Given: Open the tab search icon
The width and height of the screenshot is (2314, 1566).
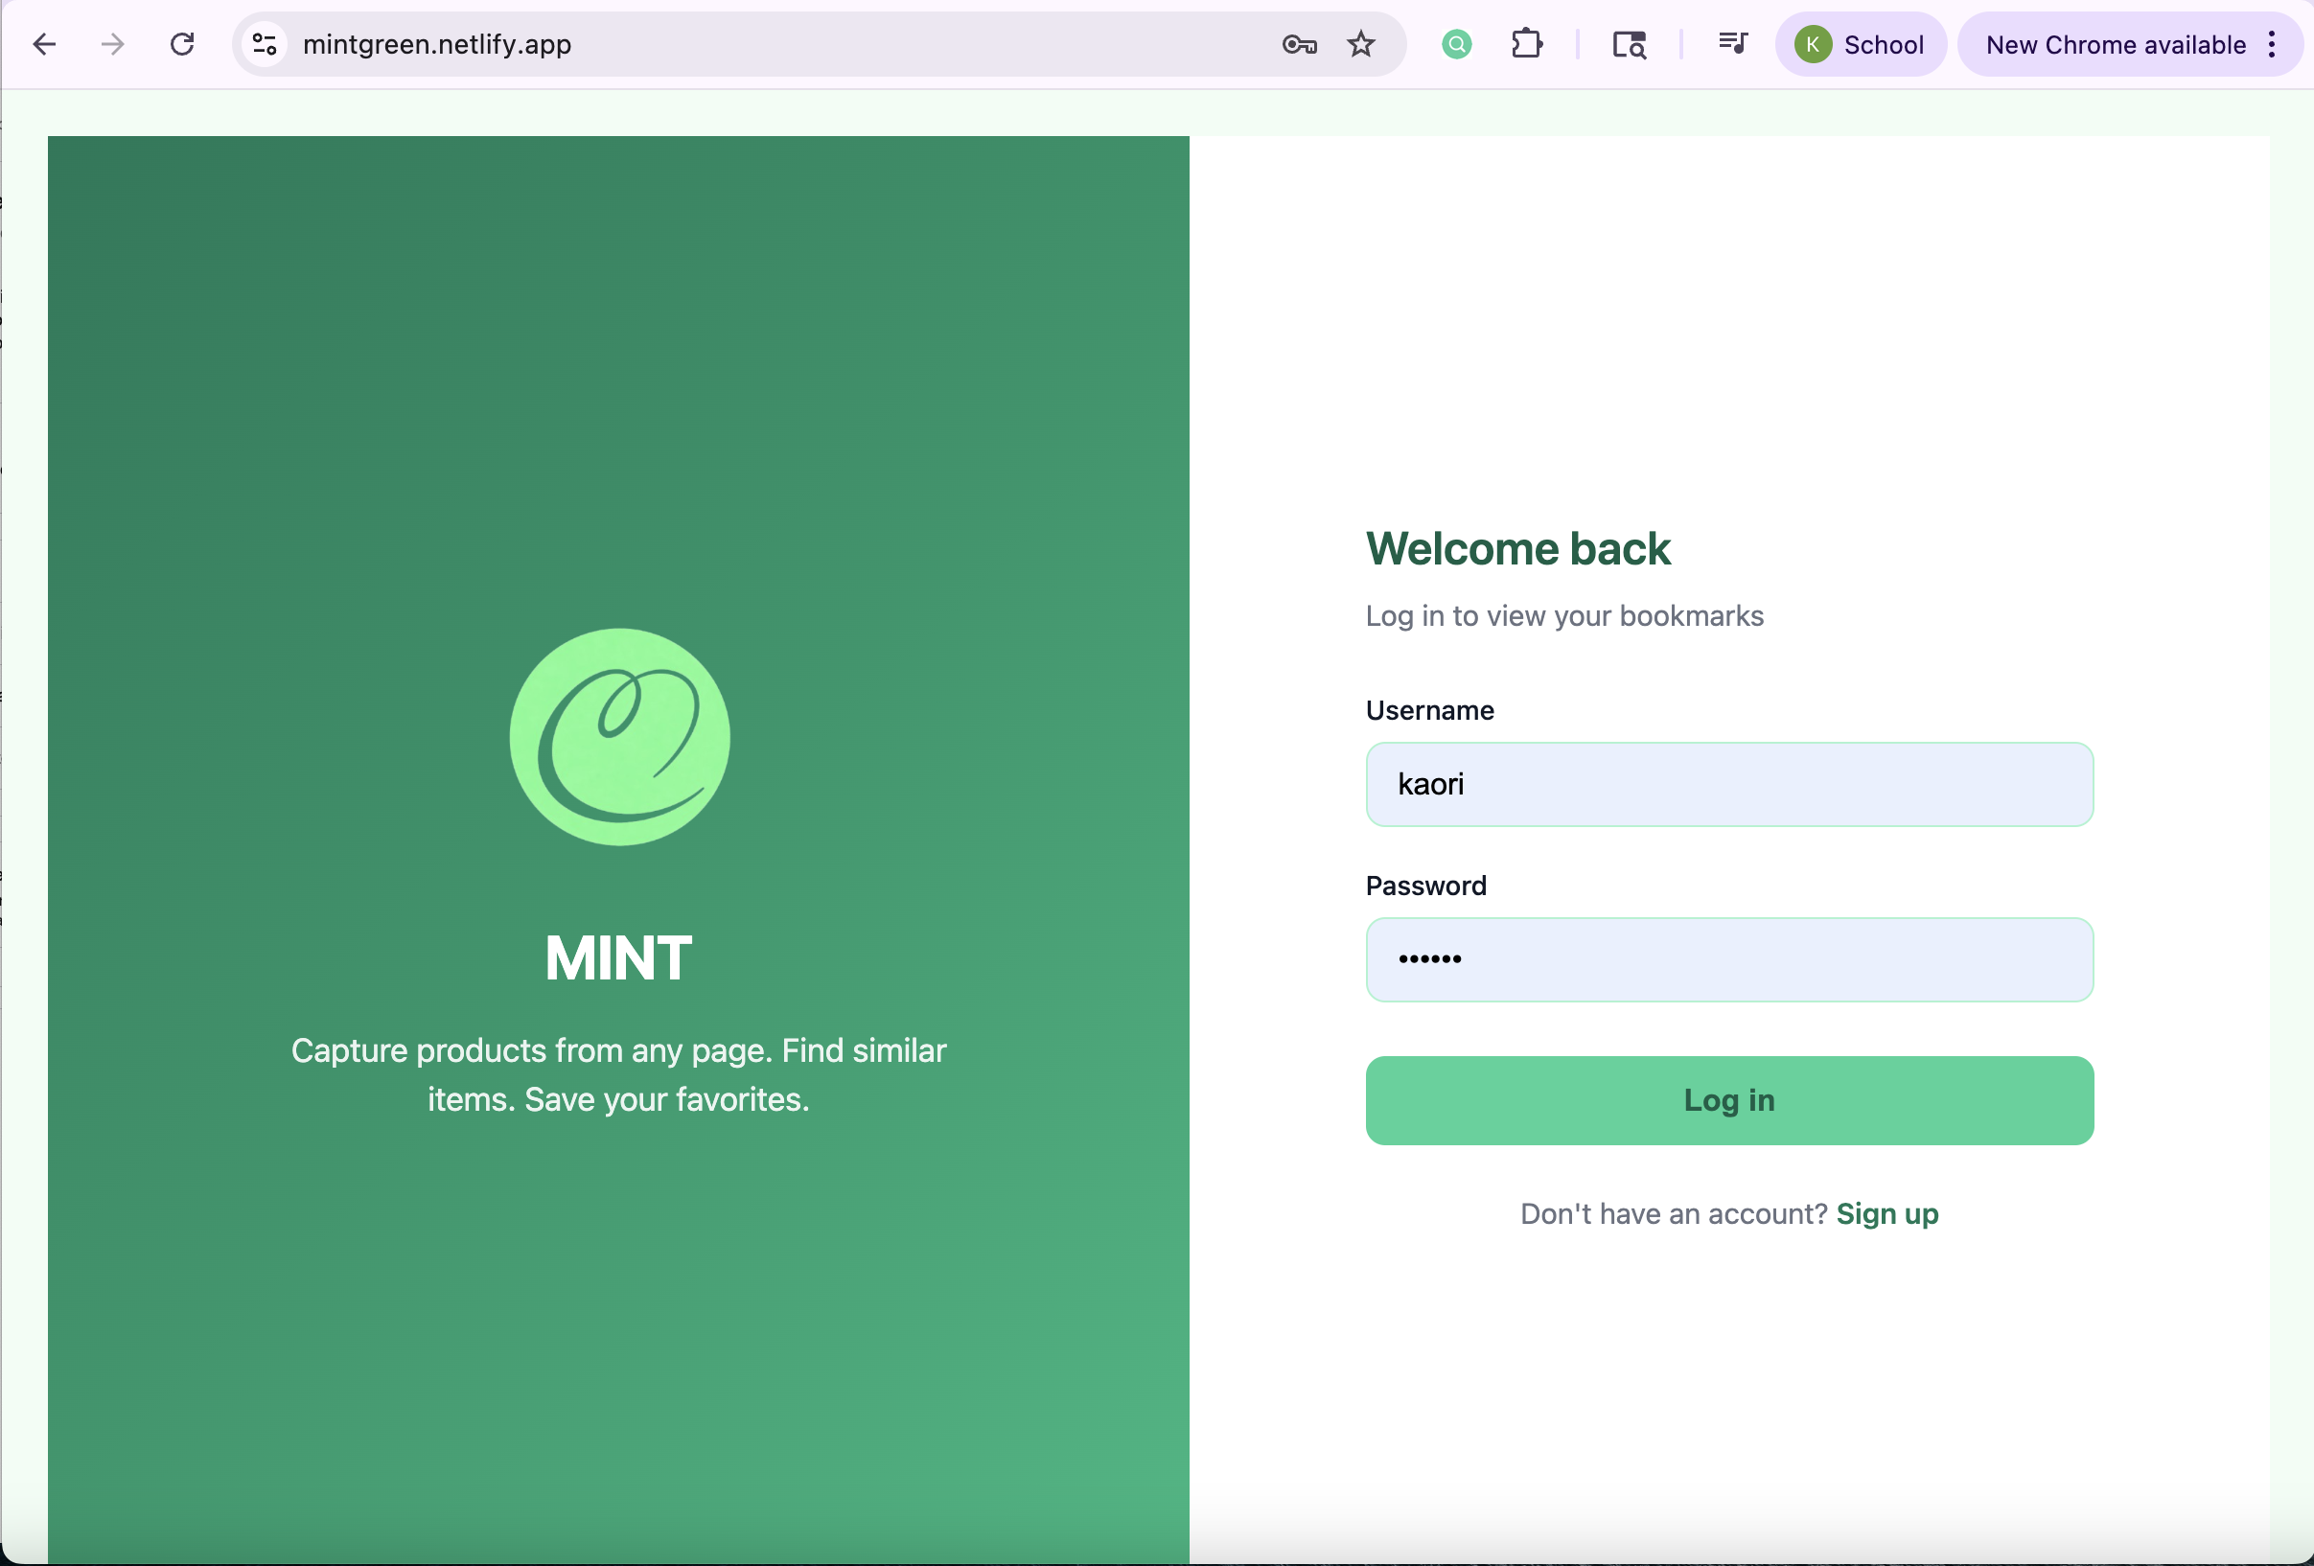Looking at the screenshot, I should click(x=1629, y=44).
